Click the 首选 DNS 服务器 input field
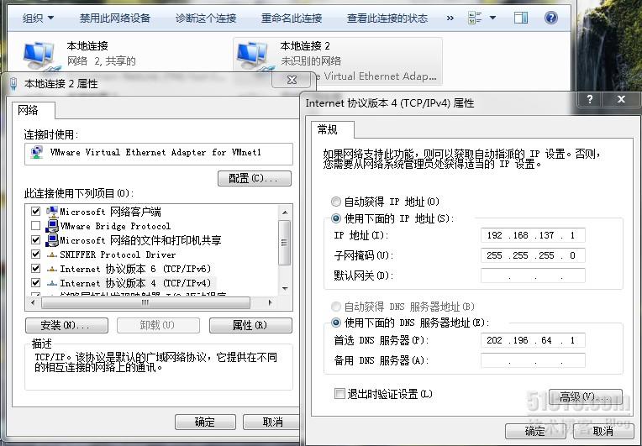This screenshot has width=642, height=446. [x=533, y=340]
